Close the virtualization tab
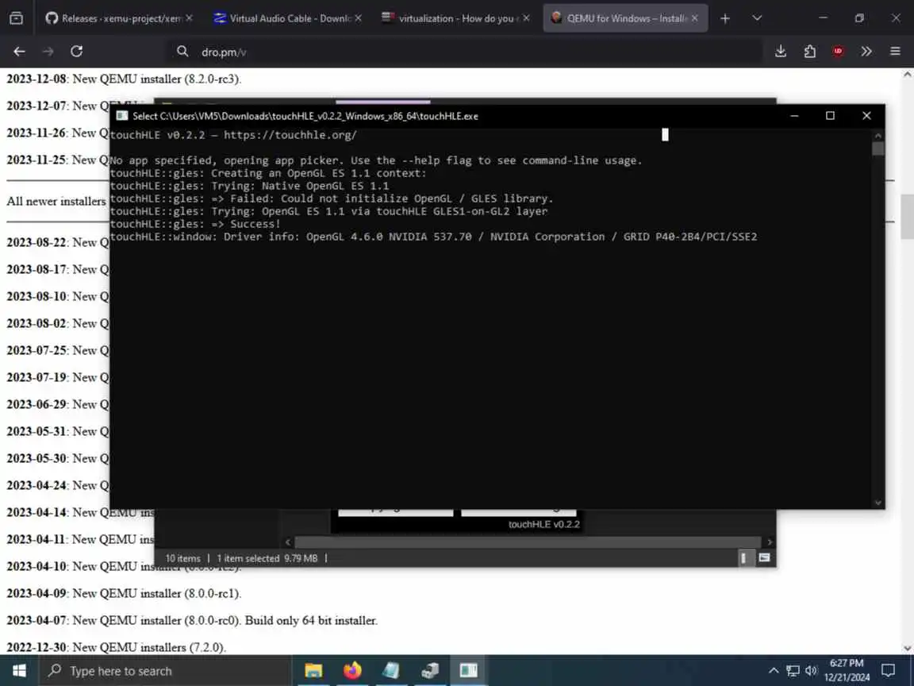 [x=526, y=18]
